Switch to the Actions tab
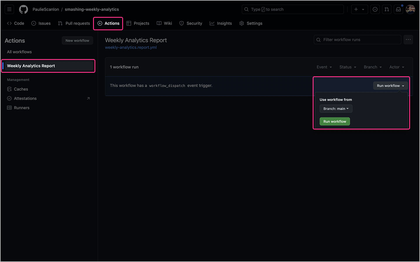Image resolution: width=420 pixels, height=262 pixels. coord(108,23)
